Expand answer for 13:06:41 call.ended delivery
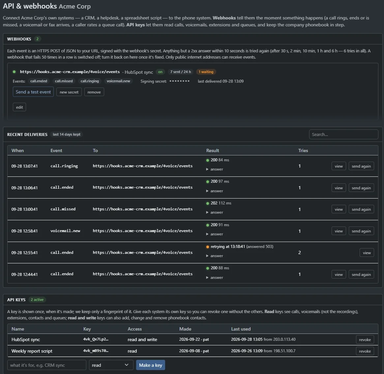 pyautogui.click(x=215, y=191)
